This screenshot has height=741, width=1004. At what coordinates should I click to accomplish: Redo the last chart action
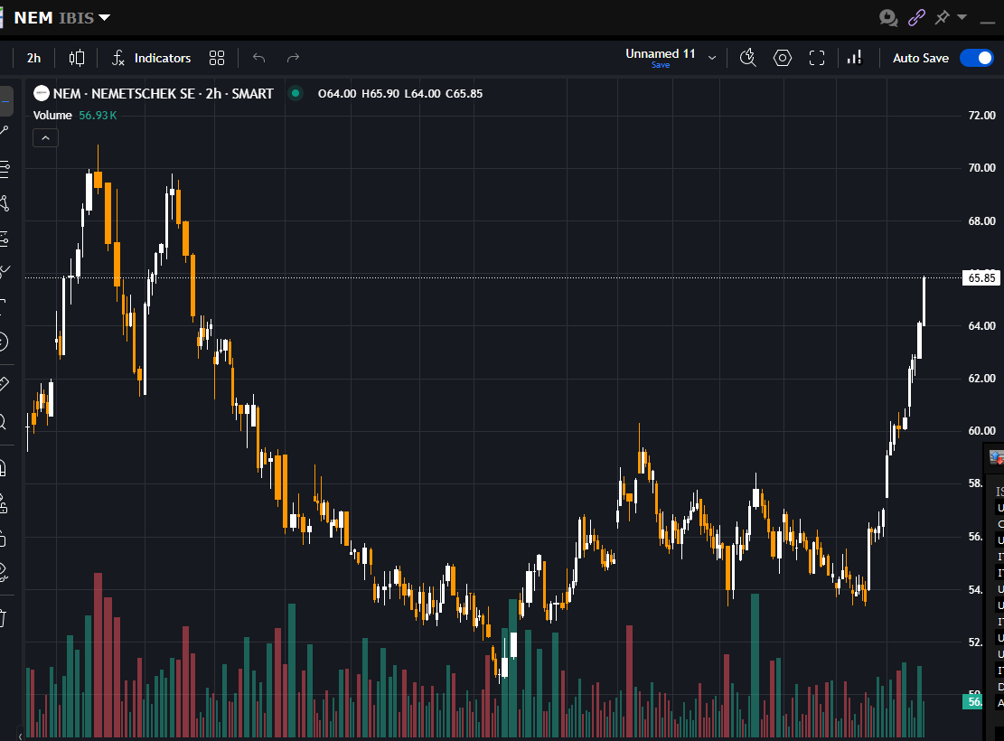coord(293,58)
